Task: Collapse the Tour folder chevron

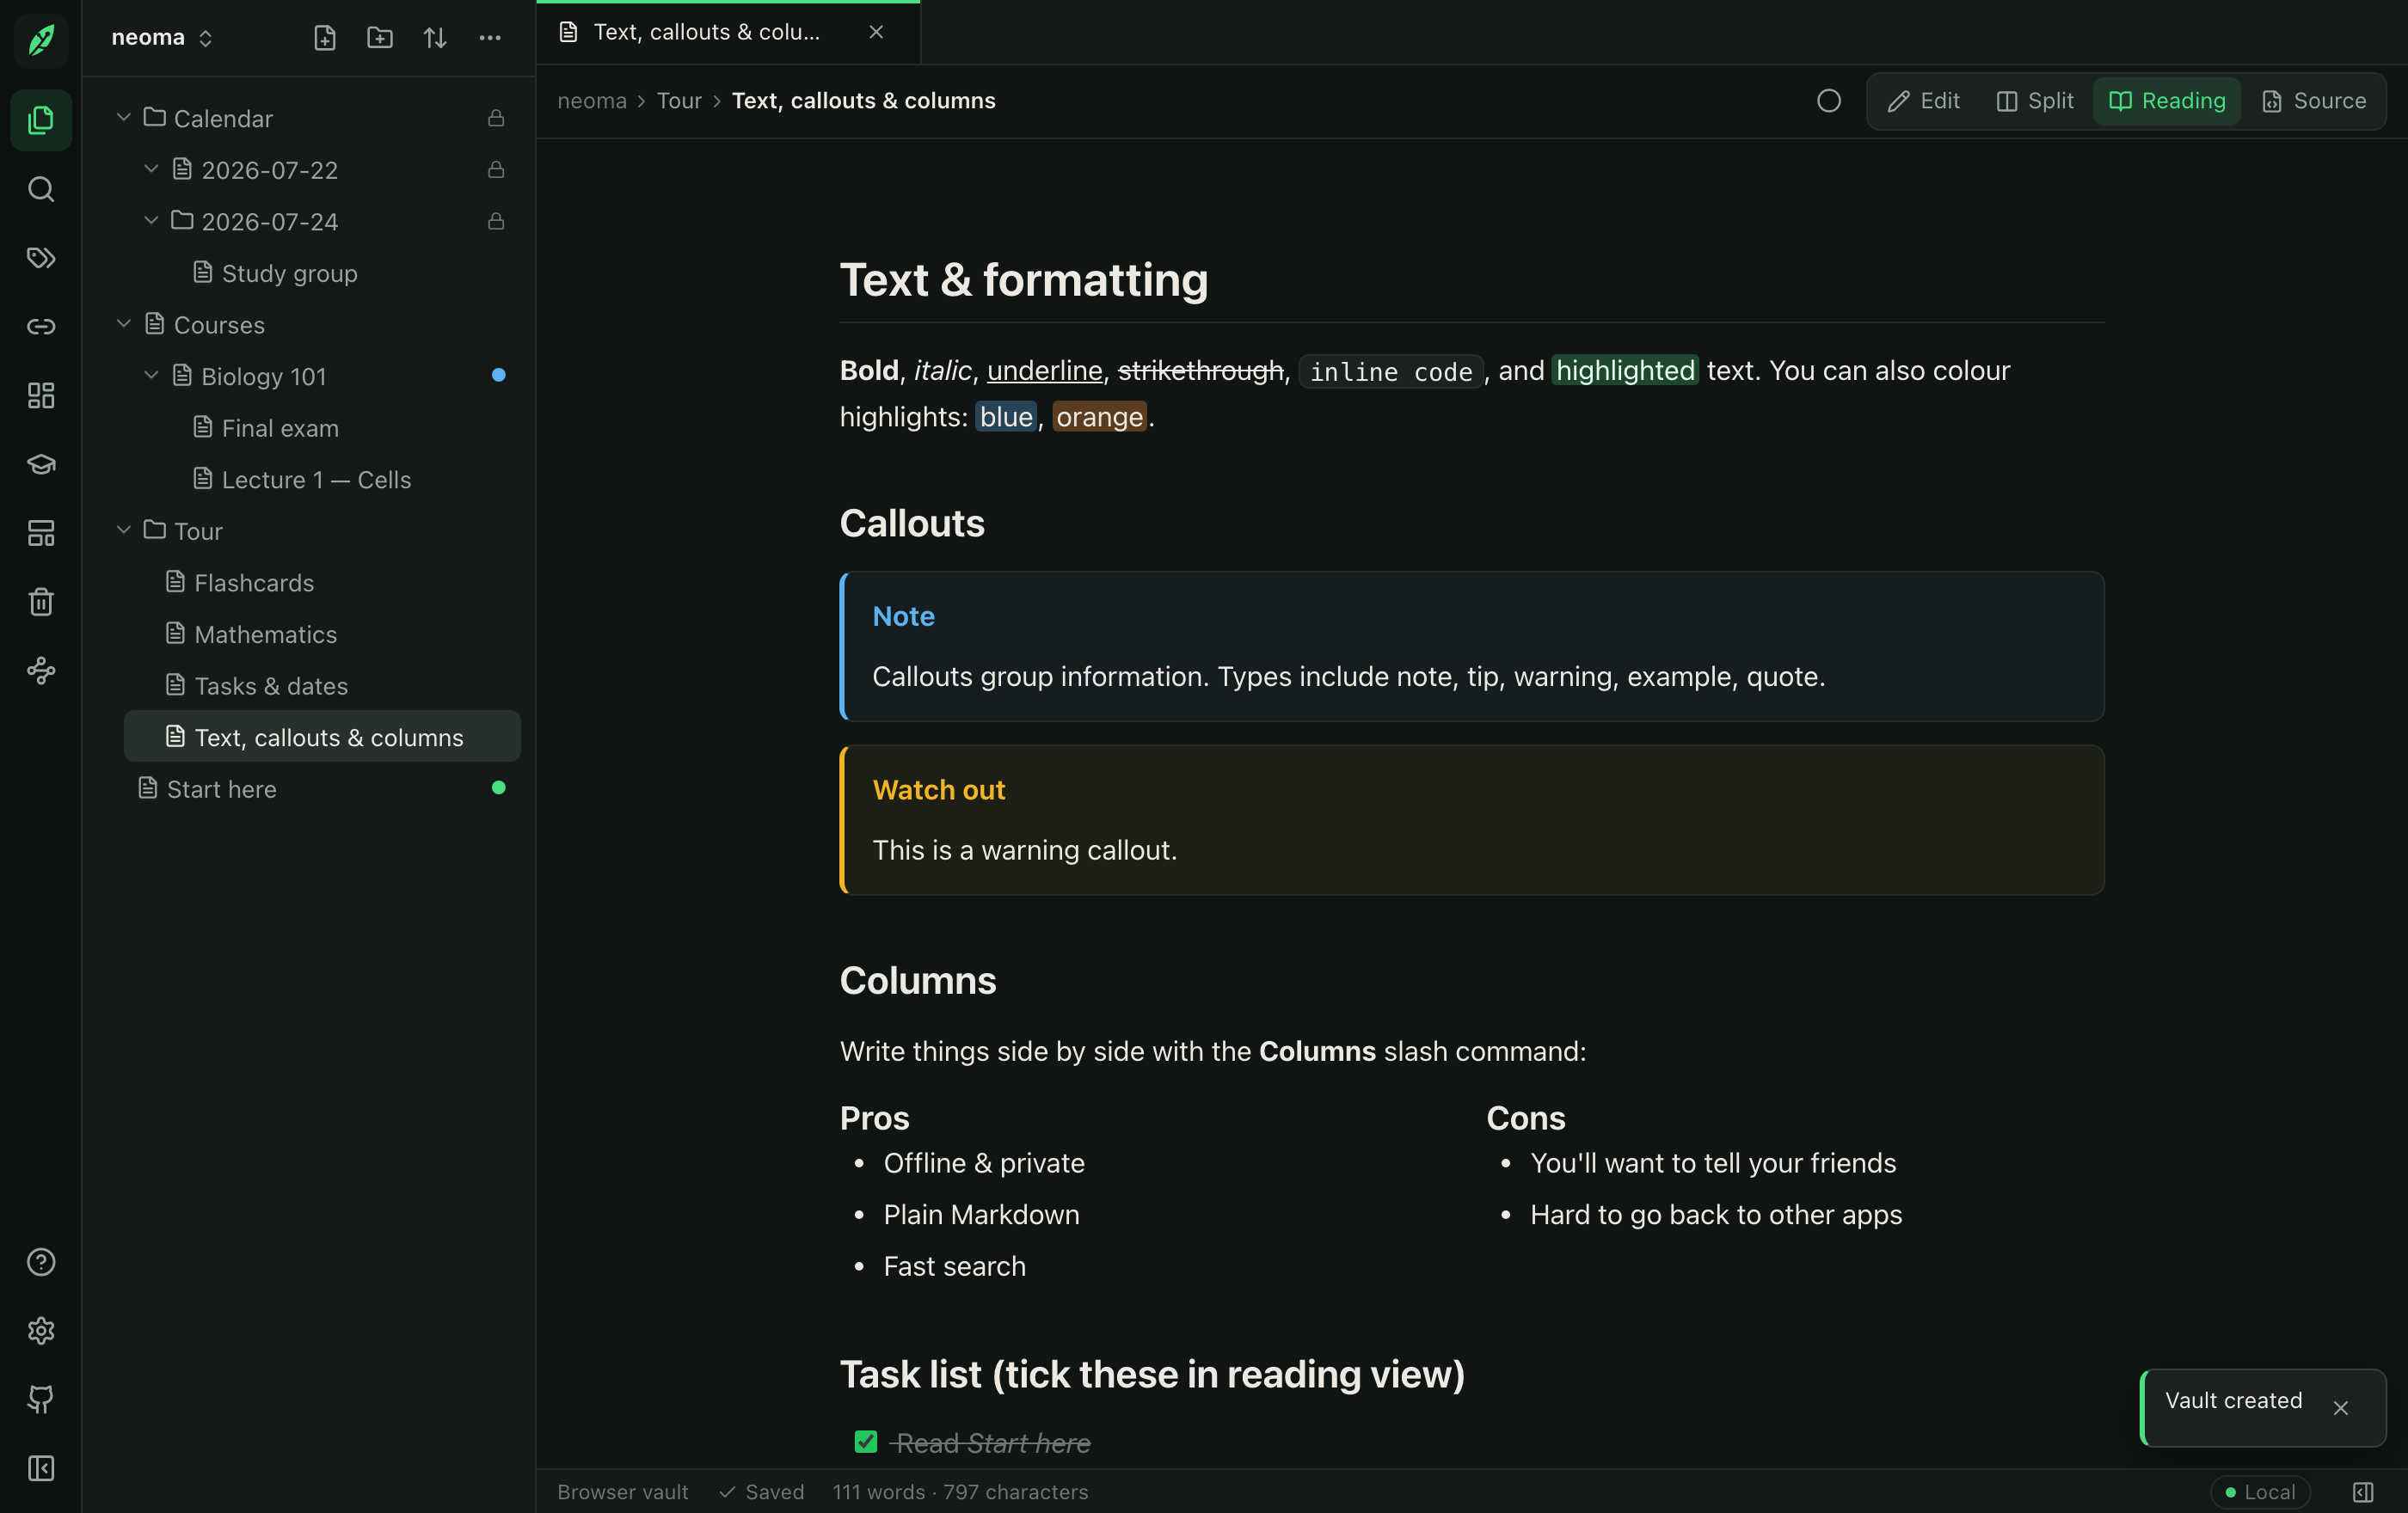Action: 124,530
